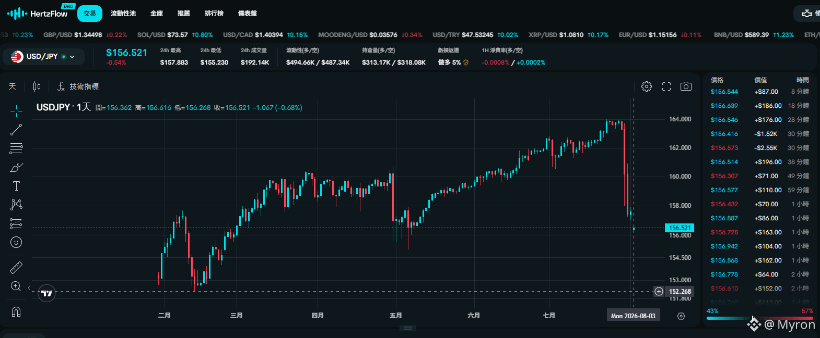Click the shield icon next to 做多 5%
820x338 pixels.
[x=466, y=62]
